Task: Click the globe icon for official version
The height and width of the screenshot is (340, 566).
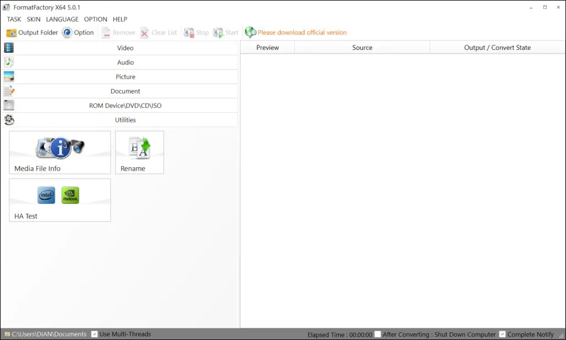Action: (251, 33)
